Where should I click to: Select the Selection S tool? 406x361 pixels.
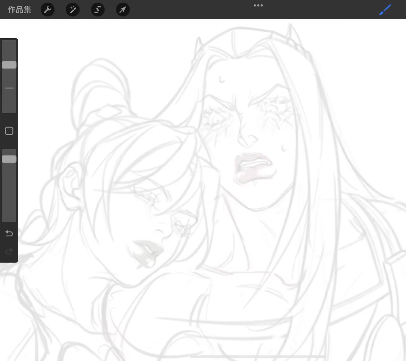click(98, 10)
